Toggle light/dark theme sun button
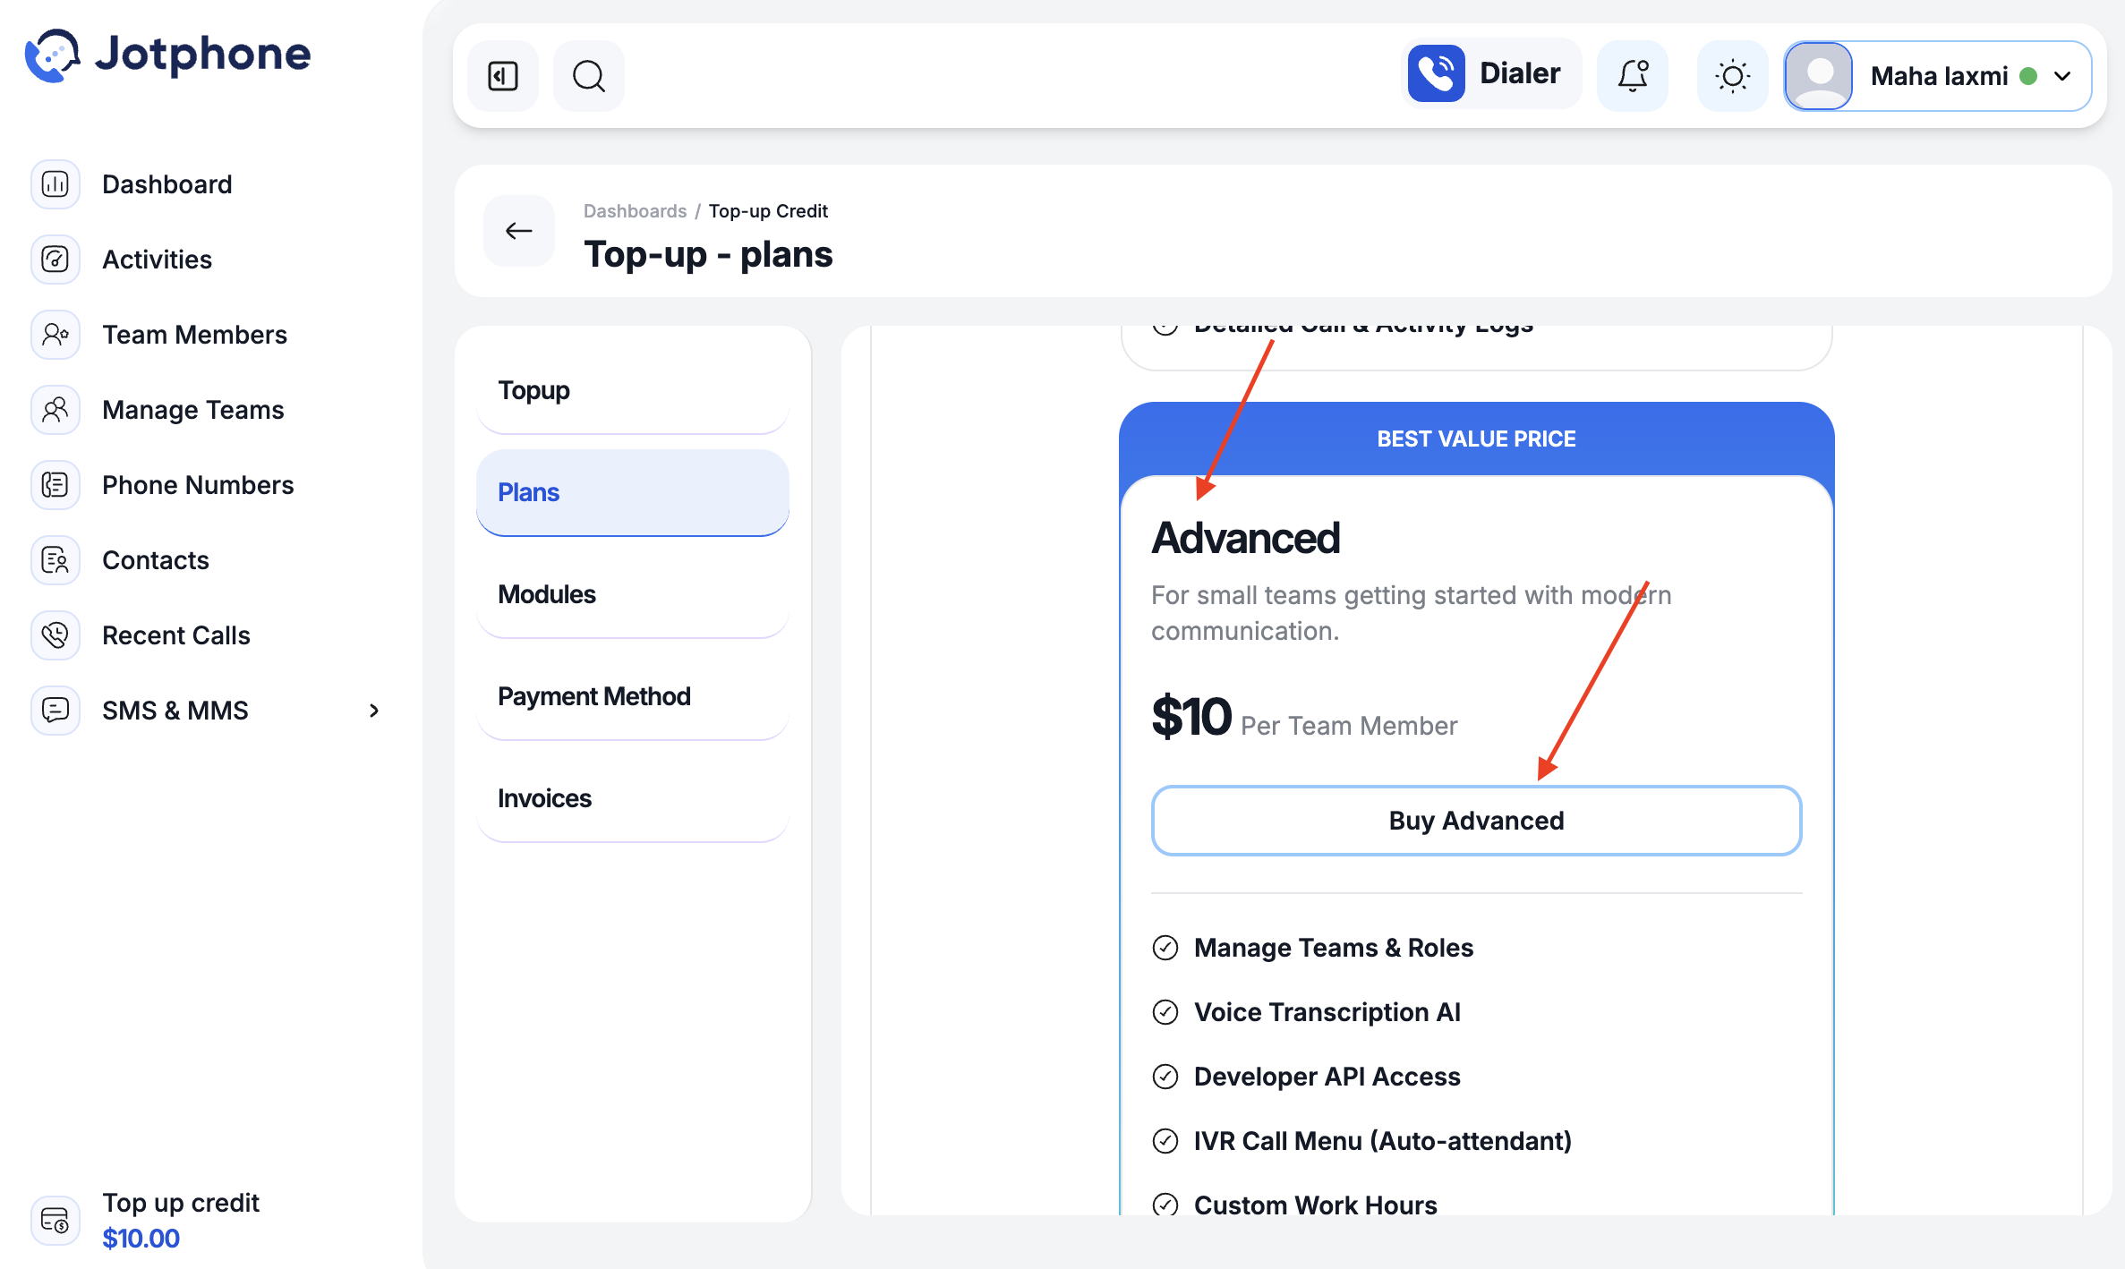Viewport: 2125px width, 1269px height. point(1733,76)
